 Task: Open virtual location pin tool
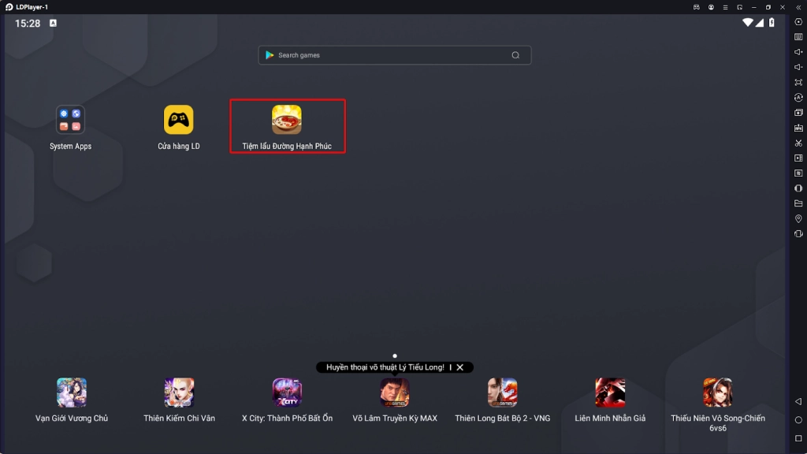pos(798,218)
